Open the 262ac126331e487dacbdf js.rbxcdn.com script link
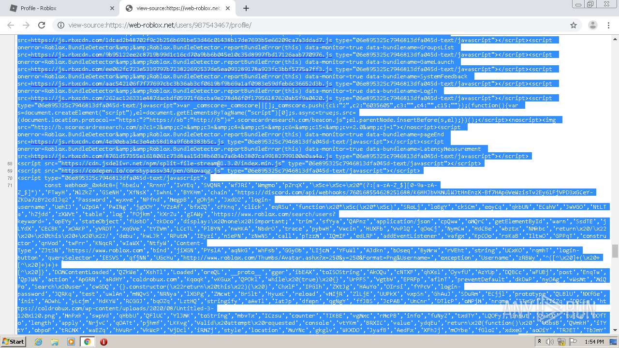The height and width of the screenshot is (348, 619). pyautogui.click(x=181, y=98)
